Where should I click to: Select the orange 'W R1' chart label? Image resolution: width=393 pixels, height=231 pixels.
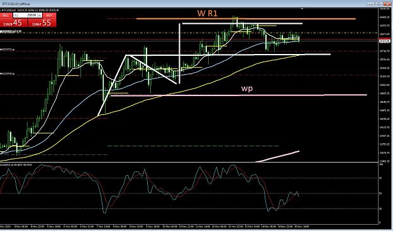click(208, 13)
